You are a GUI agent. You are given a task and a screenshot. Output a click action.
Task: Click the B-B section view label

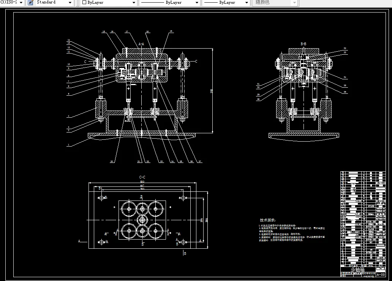point(303,44)
